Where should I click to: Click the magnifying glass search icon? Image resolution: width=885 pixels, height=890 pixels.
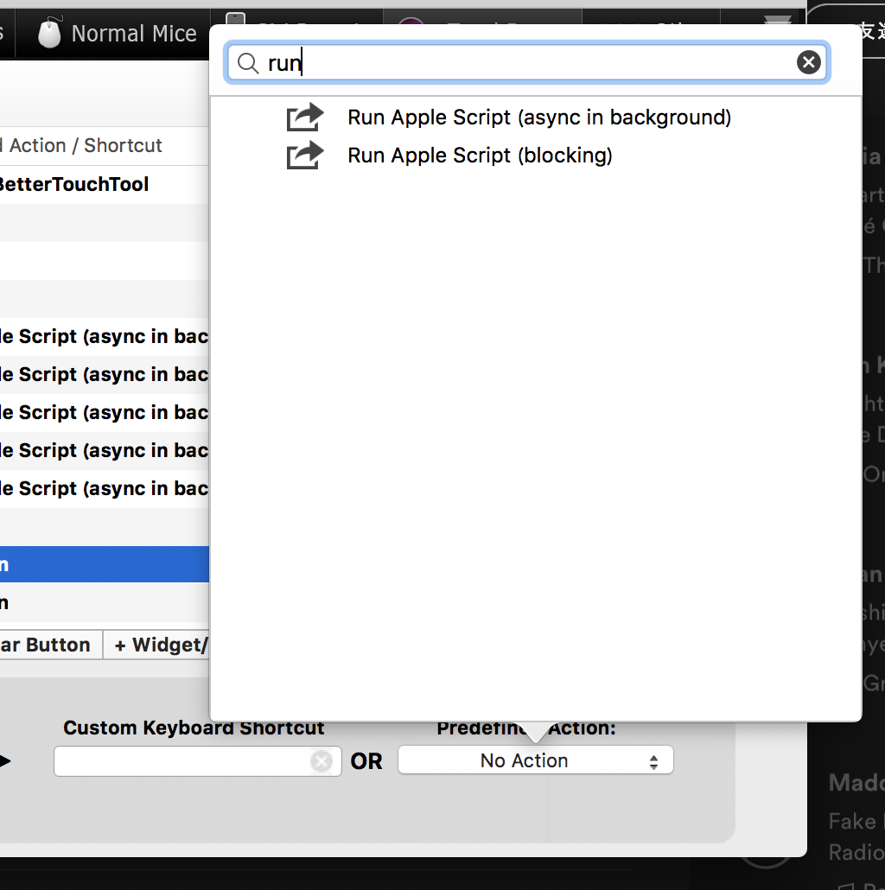(248, 63)
